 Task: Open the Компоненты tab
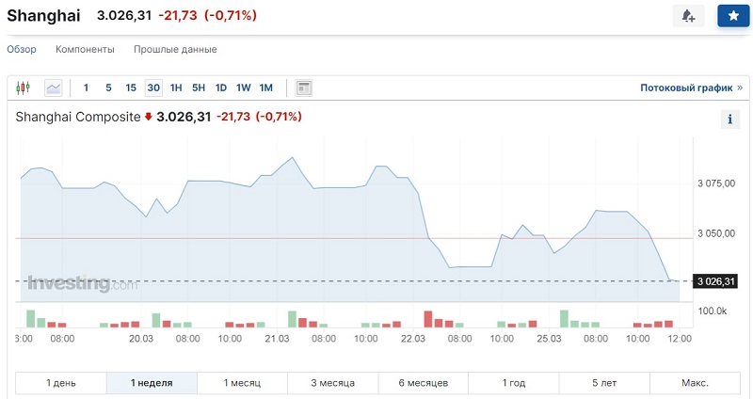click(x=85, y=49)
